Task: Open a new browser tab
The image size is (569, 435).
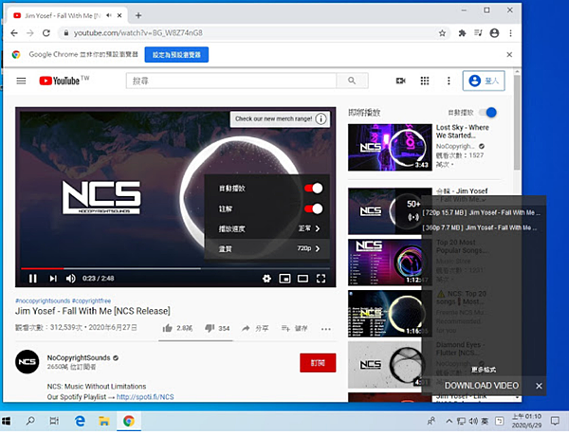Action: coord(138,15)
